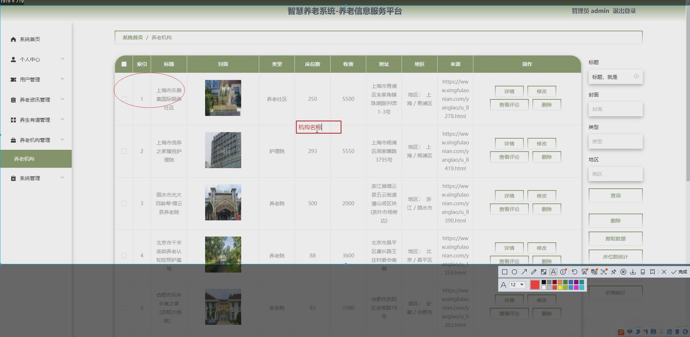Click the 收费 value 5550 in row 2

[348, 151]
